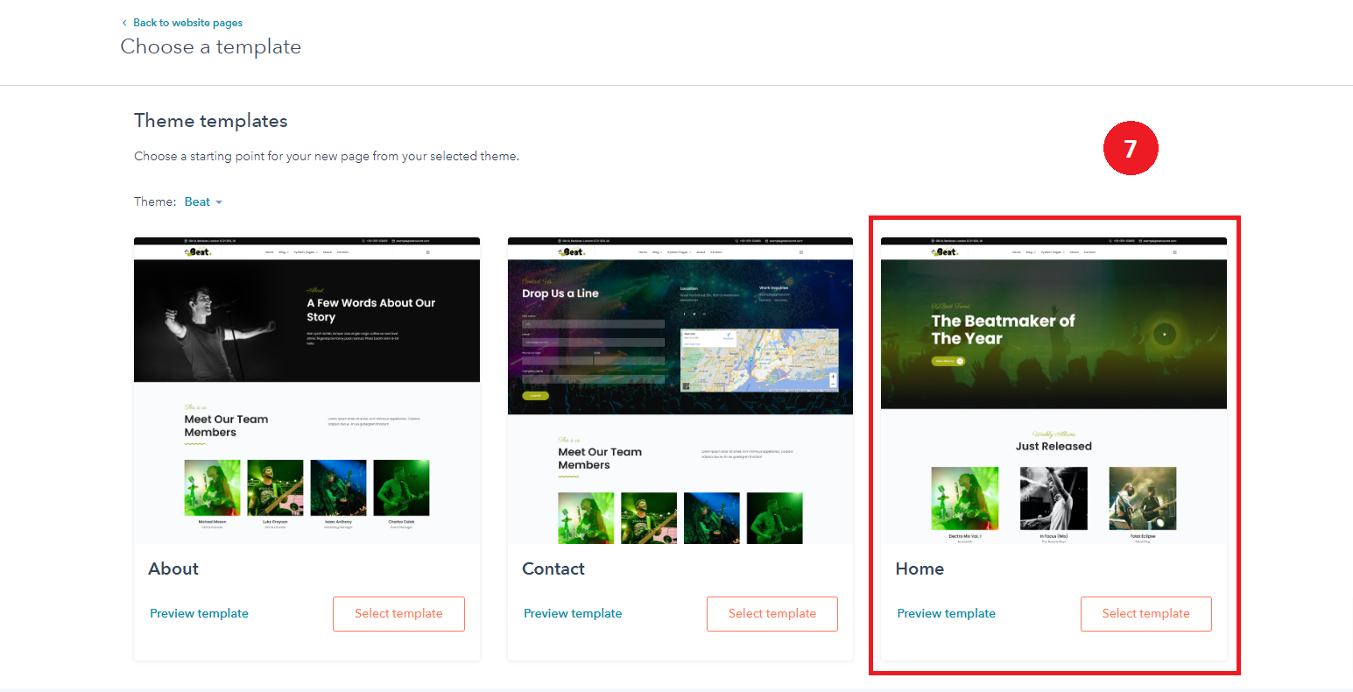Screen dimensions: 1353x692
Task: Click the play icon in the Home preview
Action: pyautogui.click(x=1164, y=333)
